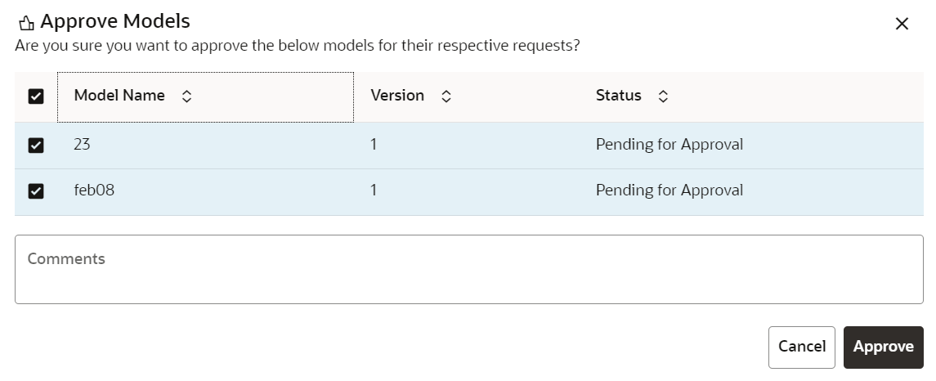Uncheck the checkbox for model 23
Image resolution: width=936 pixels, height=381 pixels.
36,145
